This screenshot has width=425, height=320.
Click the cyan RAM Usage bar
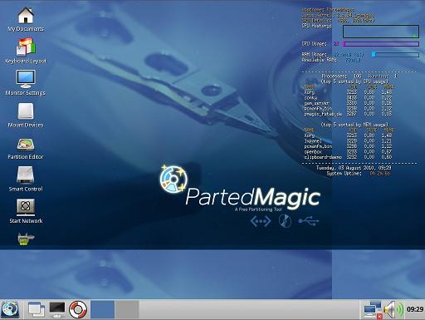[395, 55]
